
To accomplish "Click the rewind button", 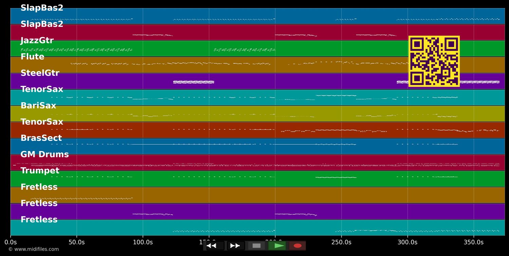I will click(x=215, y=246).
